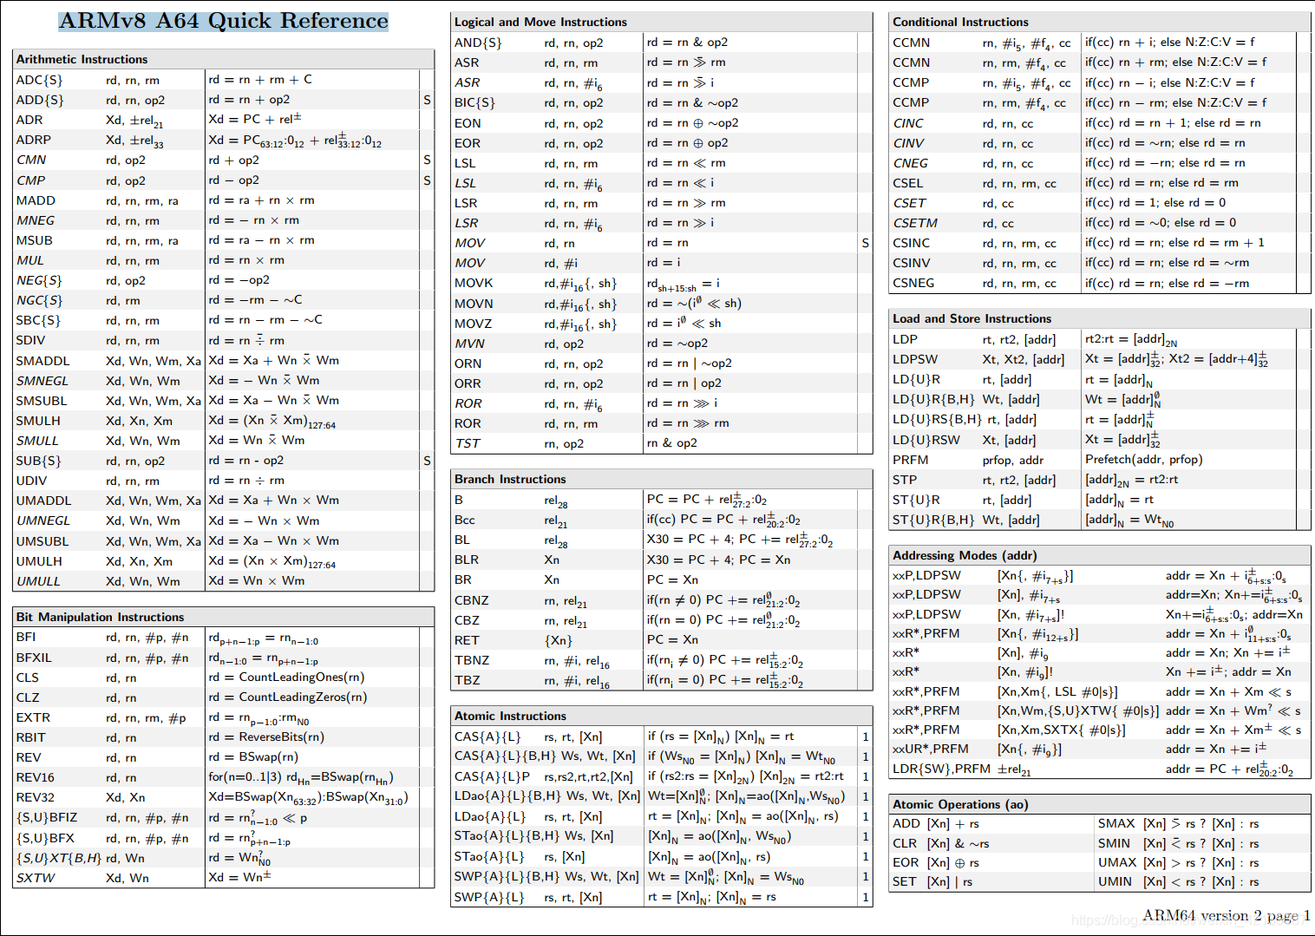The width and height of the screenshot is (1315, 936).
Task: Click the SMULH instruction name
Action: (38, 421)
